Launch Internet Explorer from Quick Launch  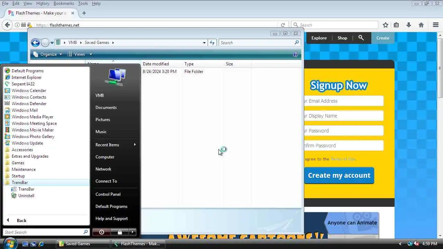point(41,244)
